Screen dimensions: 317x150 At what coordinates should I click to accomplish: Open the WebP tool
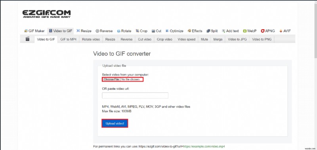pos(250,31)
